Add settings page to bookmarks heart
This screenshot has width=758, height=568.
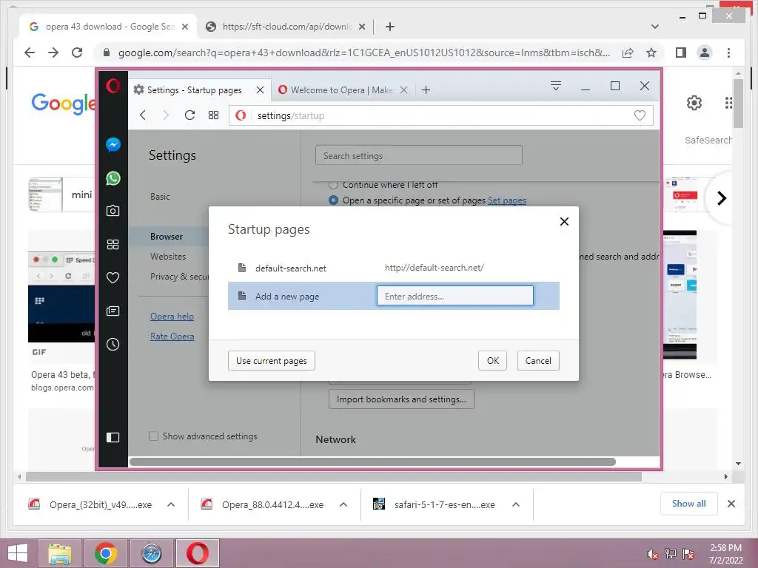click(x=640, y=115)
